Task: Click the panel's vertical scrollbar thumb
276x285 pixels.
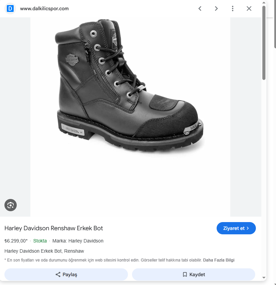Action: [264, 43]
